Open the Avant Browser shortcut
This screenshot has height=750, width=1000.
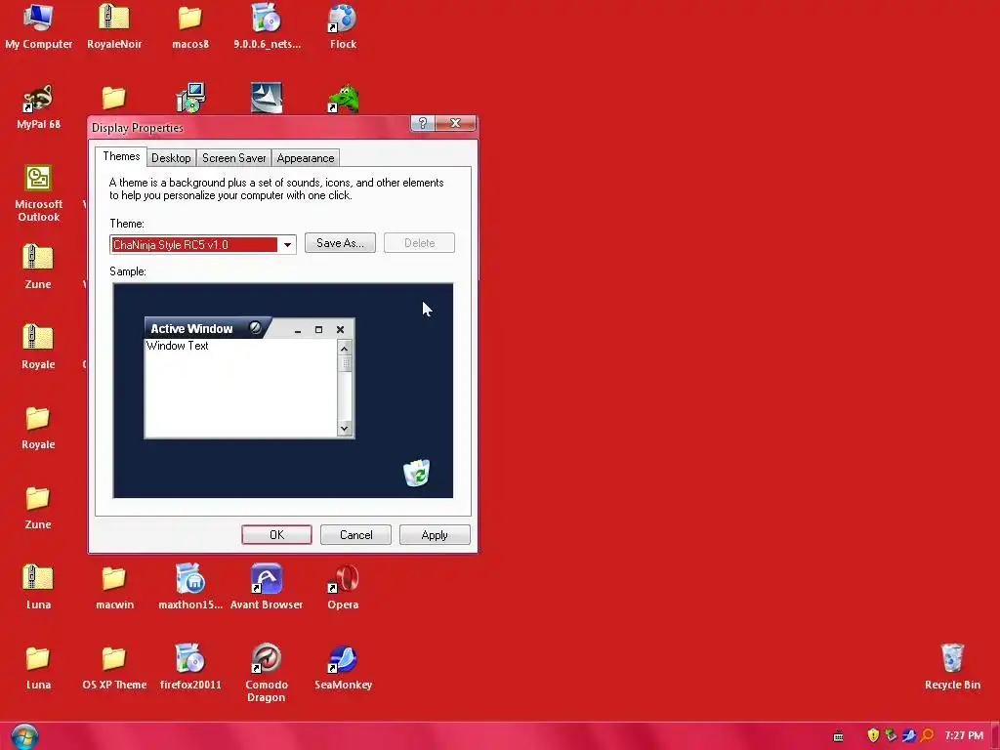(x=267, y=587)
